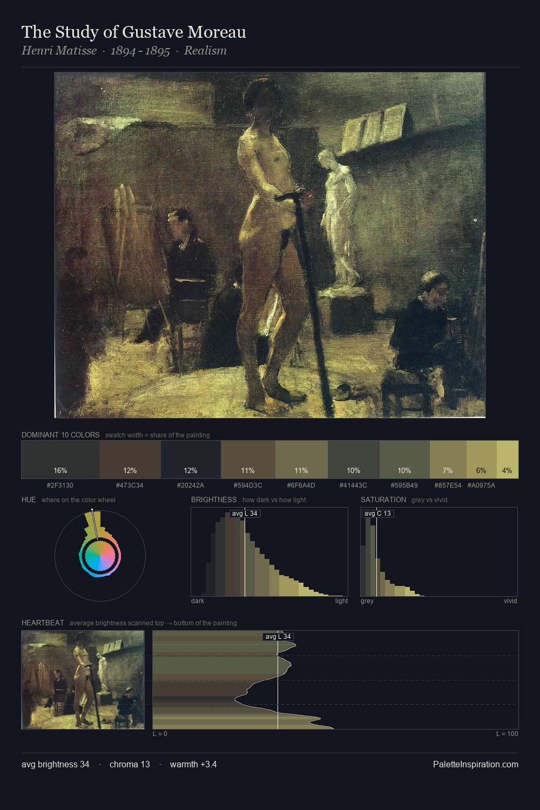The image size is (540, 810).
Task: Select the 16% swatch for #2F3130
Action: [x=60, y=460]
